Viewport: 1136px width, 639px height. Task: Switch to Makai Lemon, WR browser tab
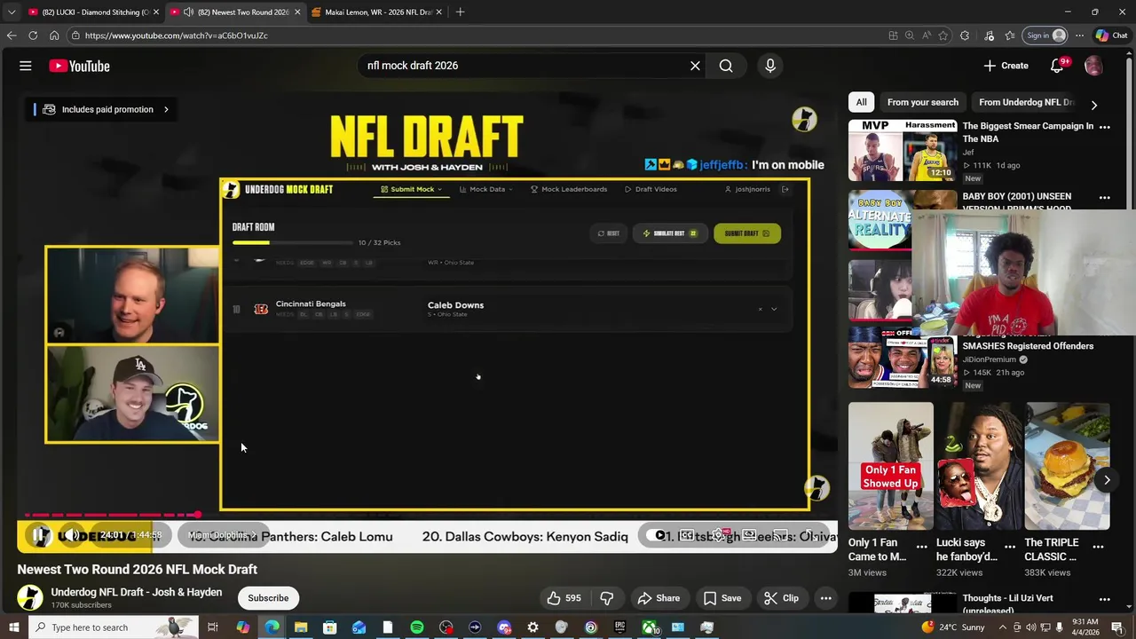point(377,12)
